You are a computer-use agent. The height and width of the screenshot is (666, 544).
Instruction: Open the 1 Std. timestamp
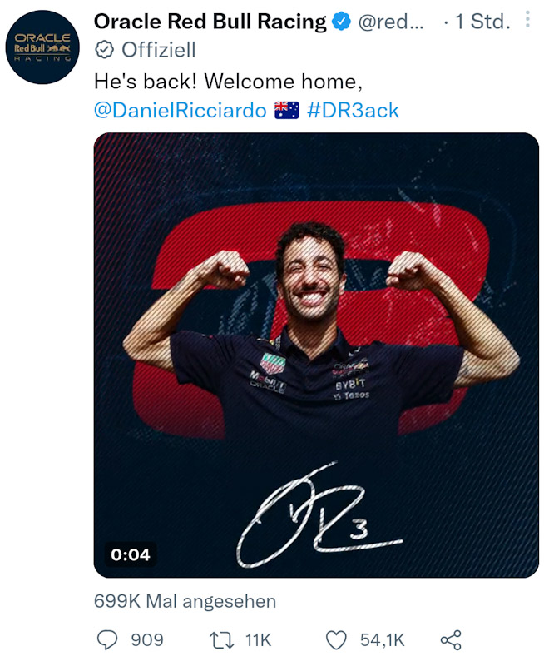pyautogui.click(x=482, y=22)
